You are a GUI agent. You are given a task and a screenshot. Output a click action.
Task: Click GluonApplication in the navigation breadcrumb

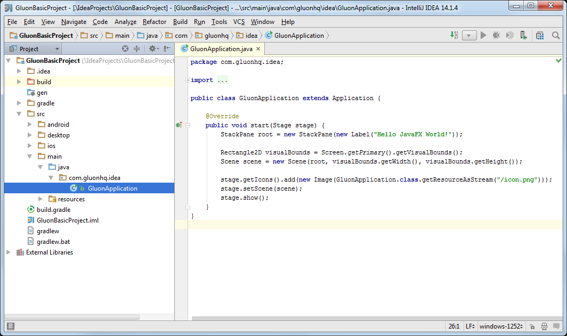295,35
